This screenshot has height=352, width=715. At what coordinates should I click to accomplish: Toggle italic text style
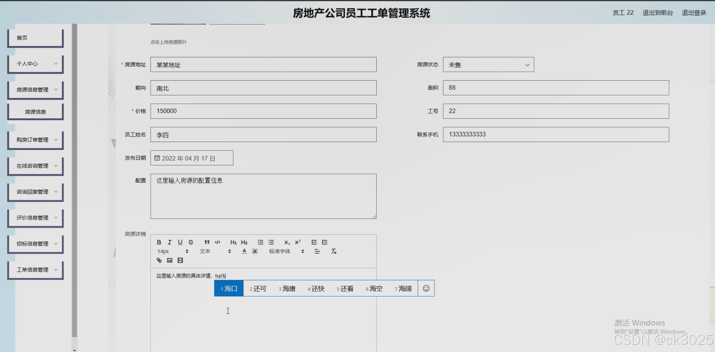(170, 242)
